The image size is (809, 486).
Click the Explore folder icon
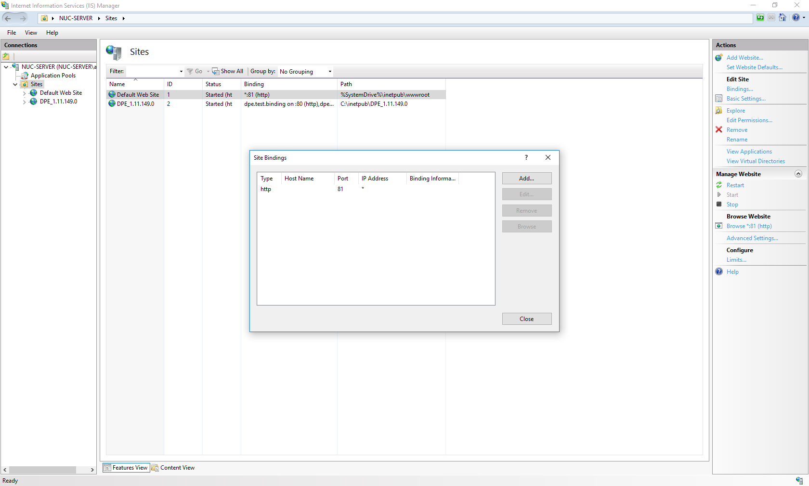coord(718,111)
